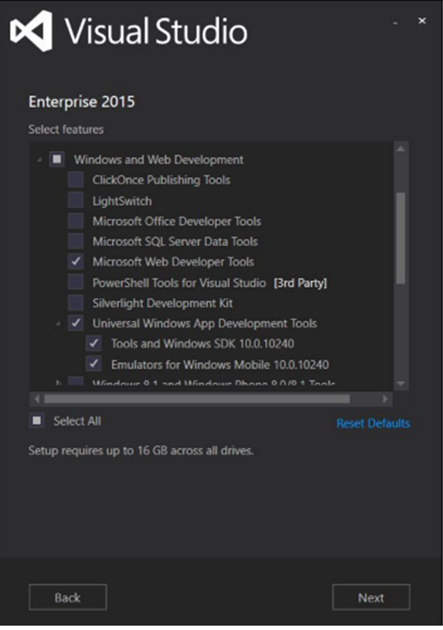Check ClickOnce Publishing Tools
443x630 pixels.
75,179
